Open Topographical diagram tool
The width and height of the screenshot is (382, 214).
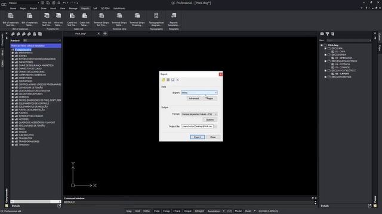click(156, 19)
